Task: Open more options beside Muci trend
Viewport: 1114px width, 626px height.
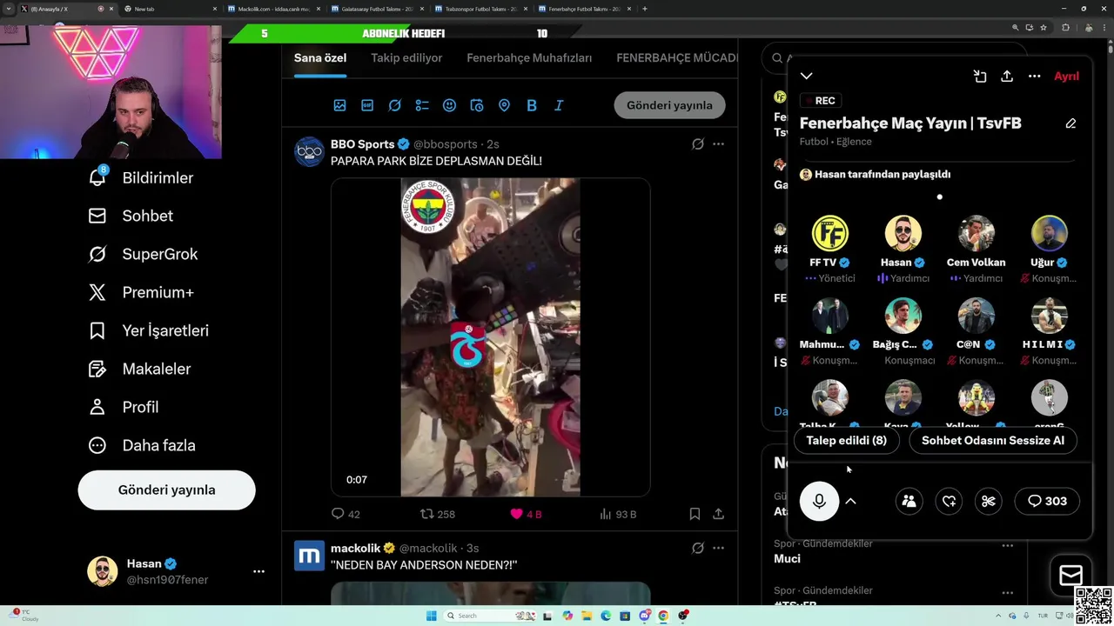Action: pyautogui.click(x=1008, y=546)
